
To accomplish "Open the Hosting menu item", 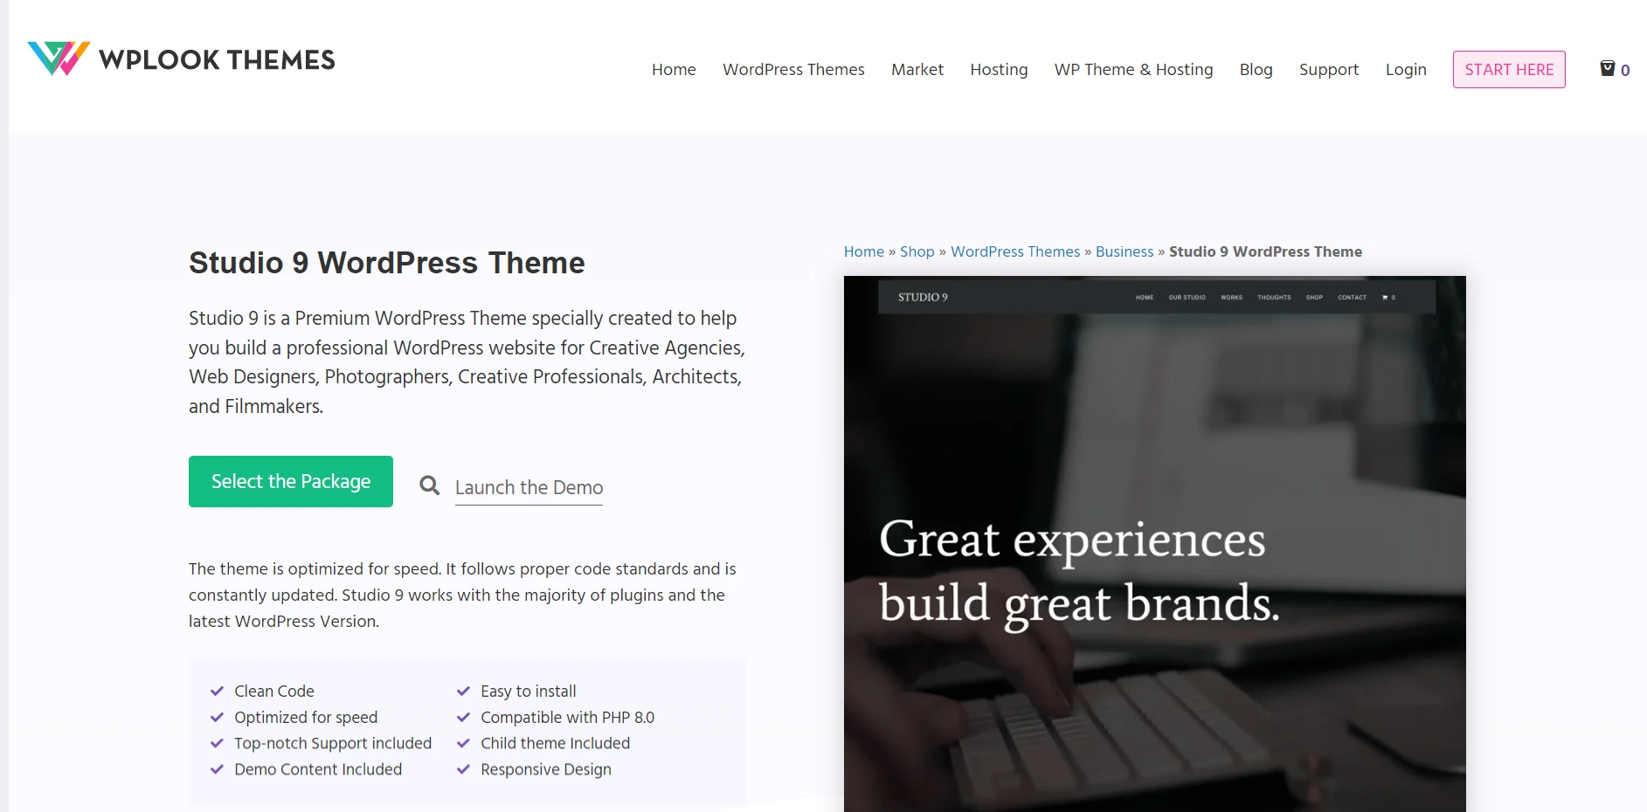I will (x=999, y=69).
